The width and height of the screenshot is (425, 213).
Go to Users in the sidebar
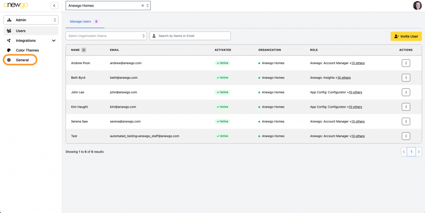31,31
